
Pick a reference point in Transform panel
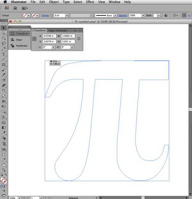click(34, 39)
